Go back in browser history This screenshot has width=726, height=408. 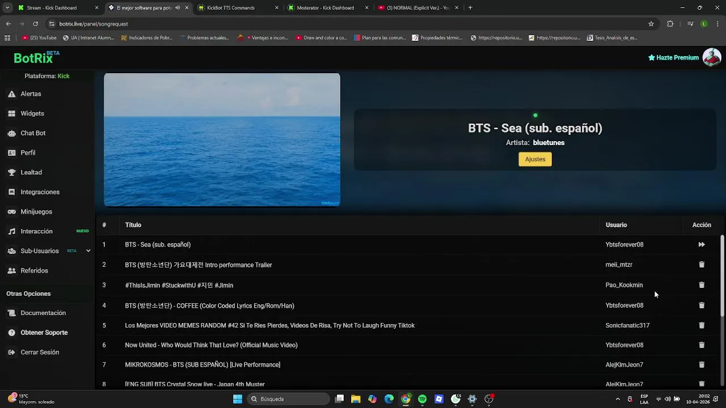click(8, 24)
